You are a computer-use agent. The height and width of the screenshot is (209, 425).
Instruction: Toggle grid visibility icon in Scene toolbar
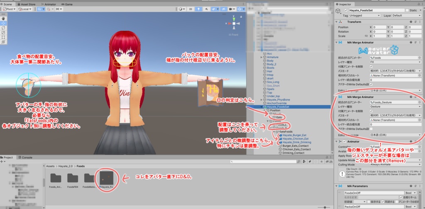pyautogui.click(x=40, y=9)
